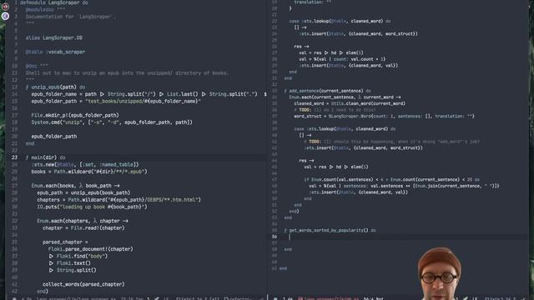Screen dimensions: 534x300
Task: Click 'IO.puts("loading up book' line
Action: pos(92,207)
